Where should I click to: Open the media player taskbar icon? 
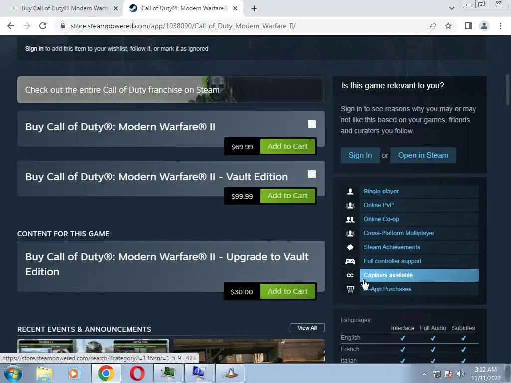(x=75, y=373)
